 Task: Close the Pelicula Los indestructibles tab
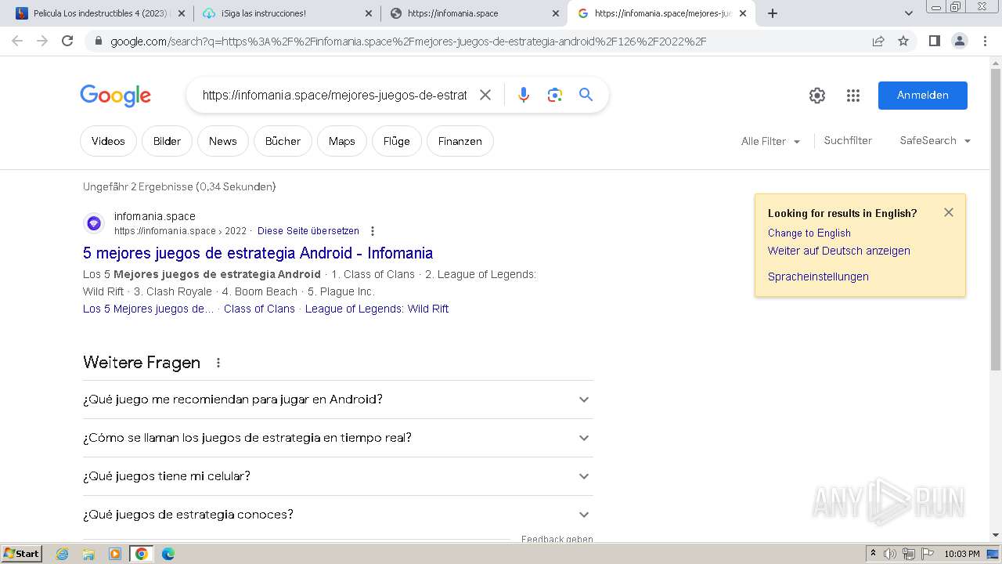point(182,13)
